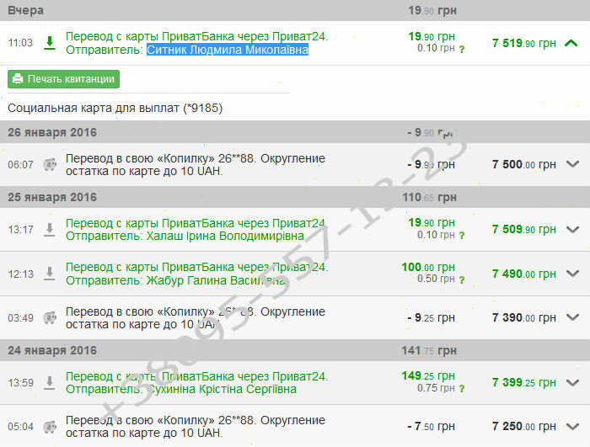Expand the 03:49 Копилка transfer row
Viewport: 590px width, 447px height.
572,317
